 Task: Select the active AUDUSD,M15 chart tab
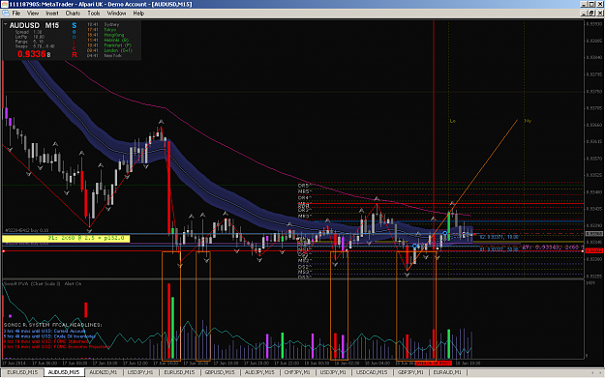(x=64, y=372)
